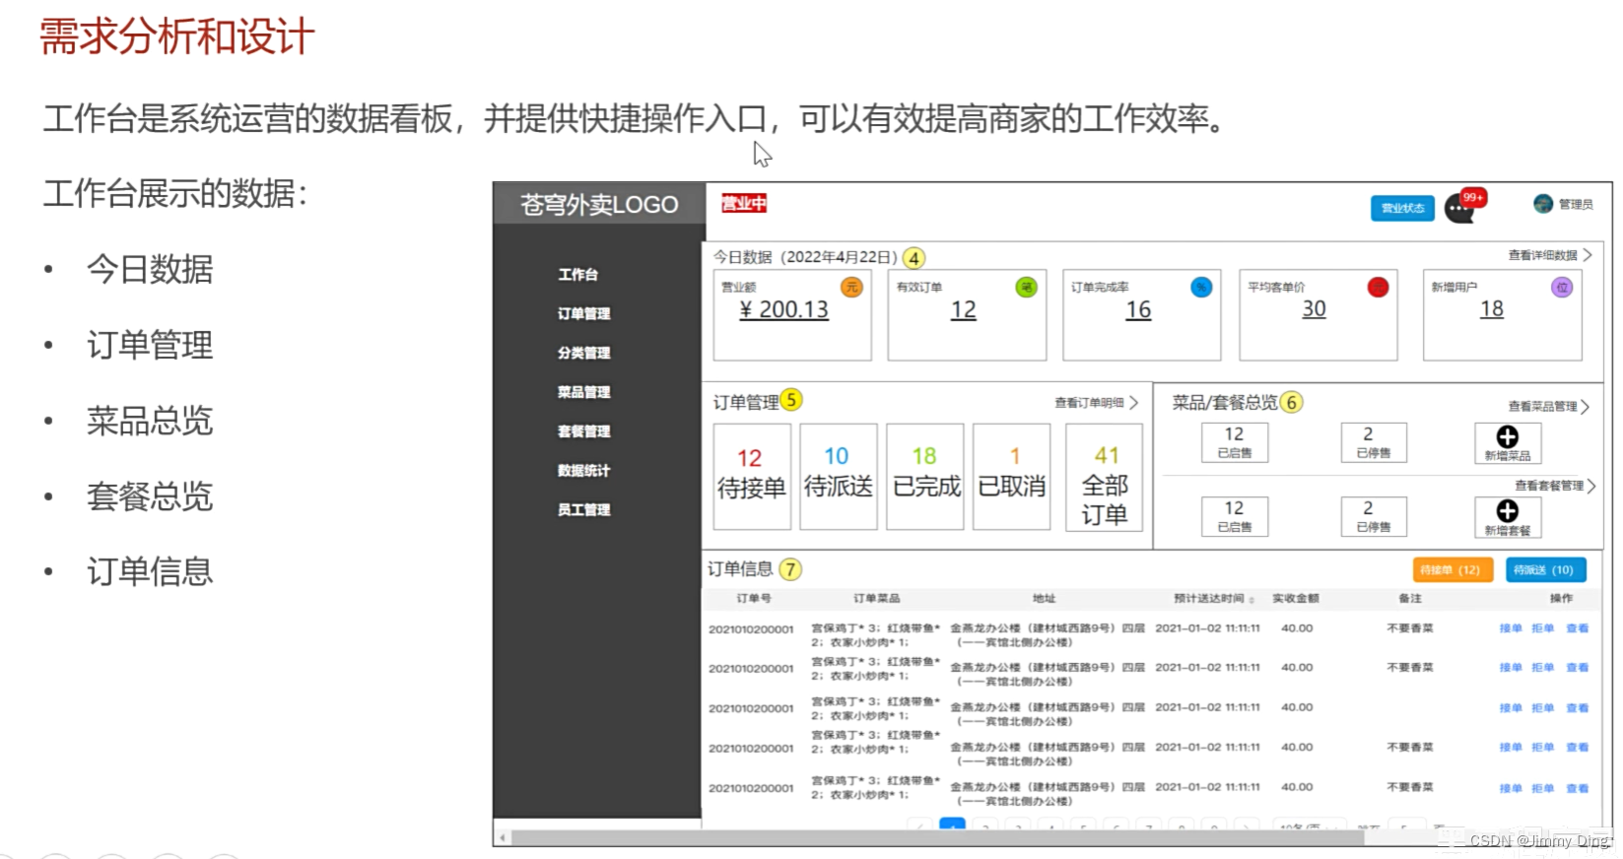The image size is (1623, 859).
Task: Click the 全部订单 41 card
Action: tap(1105, 478)
